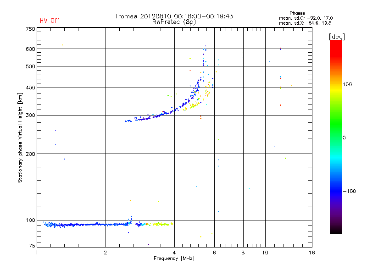
Task: Click the colorbar tick label '-100'
Action: [349, 191]
